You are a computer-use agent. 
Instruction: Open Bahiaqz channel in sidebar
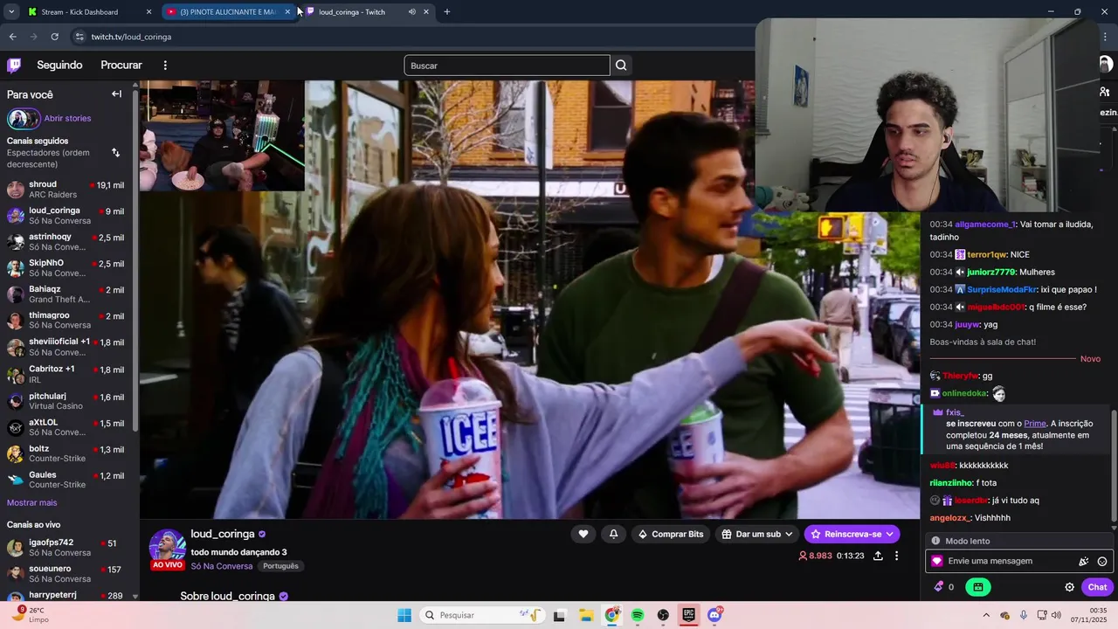(68, 294)
